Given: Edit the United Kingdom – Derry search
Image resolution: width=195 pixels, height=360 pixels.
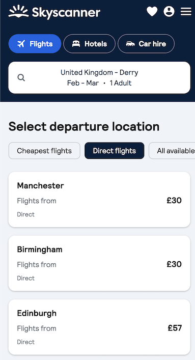Looking at the screenshot, I should (x=99, y=77).
